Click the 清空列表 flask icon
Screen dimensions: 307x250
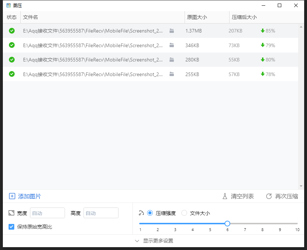tap(225, 196)
